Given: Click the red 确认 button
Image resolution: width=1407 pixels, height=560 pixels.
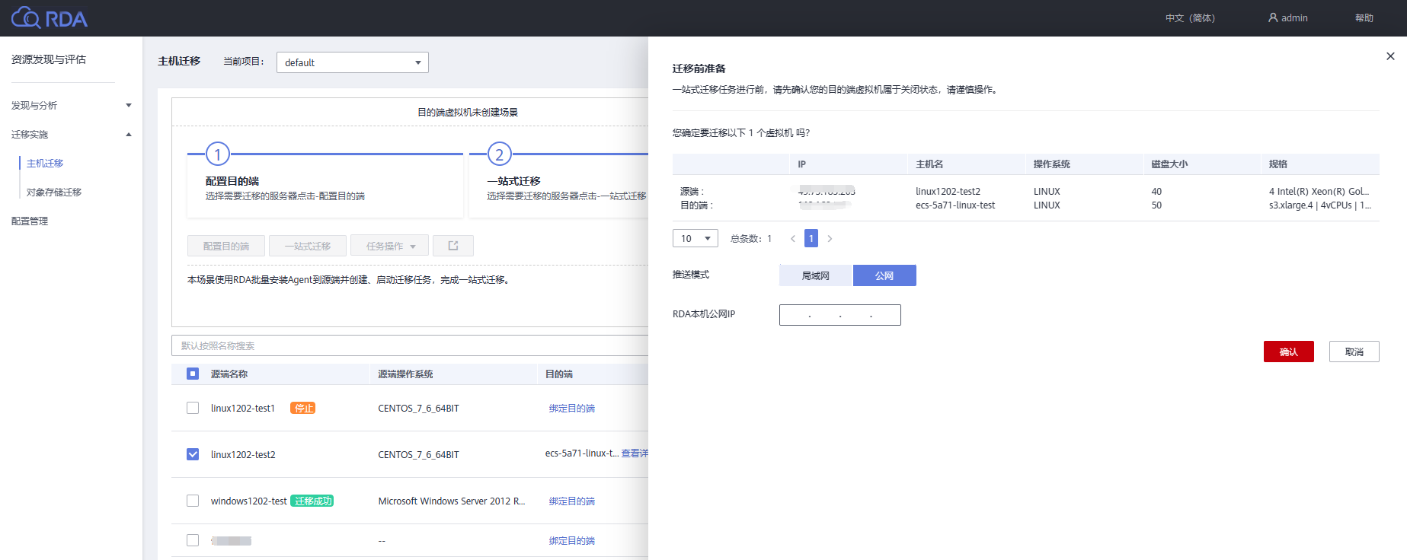Looking at the screenshot, I should pos(1288,352).
